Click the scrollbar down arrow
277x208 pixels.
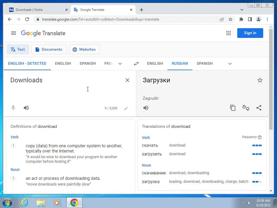click(x=271, y=191)
